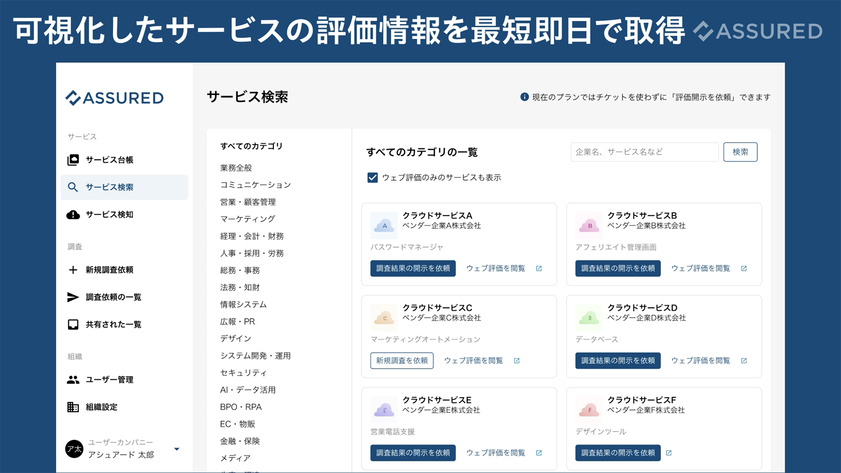Select the マーケティング category
Viewport: 841px width, 473px height.
point(247,219)
